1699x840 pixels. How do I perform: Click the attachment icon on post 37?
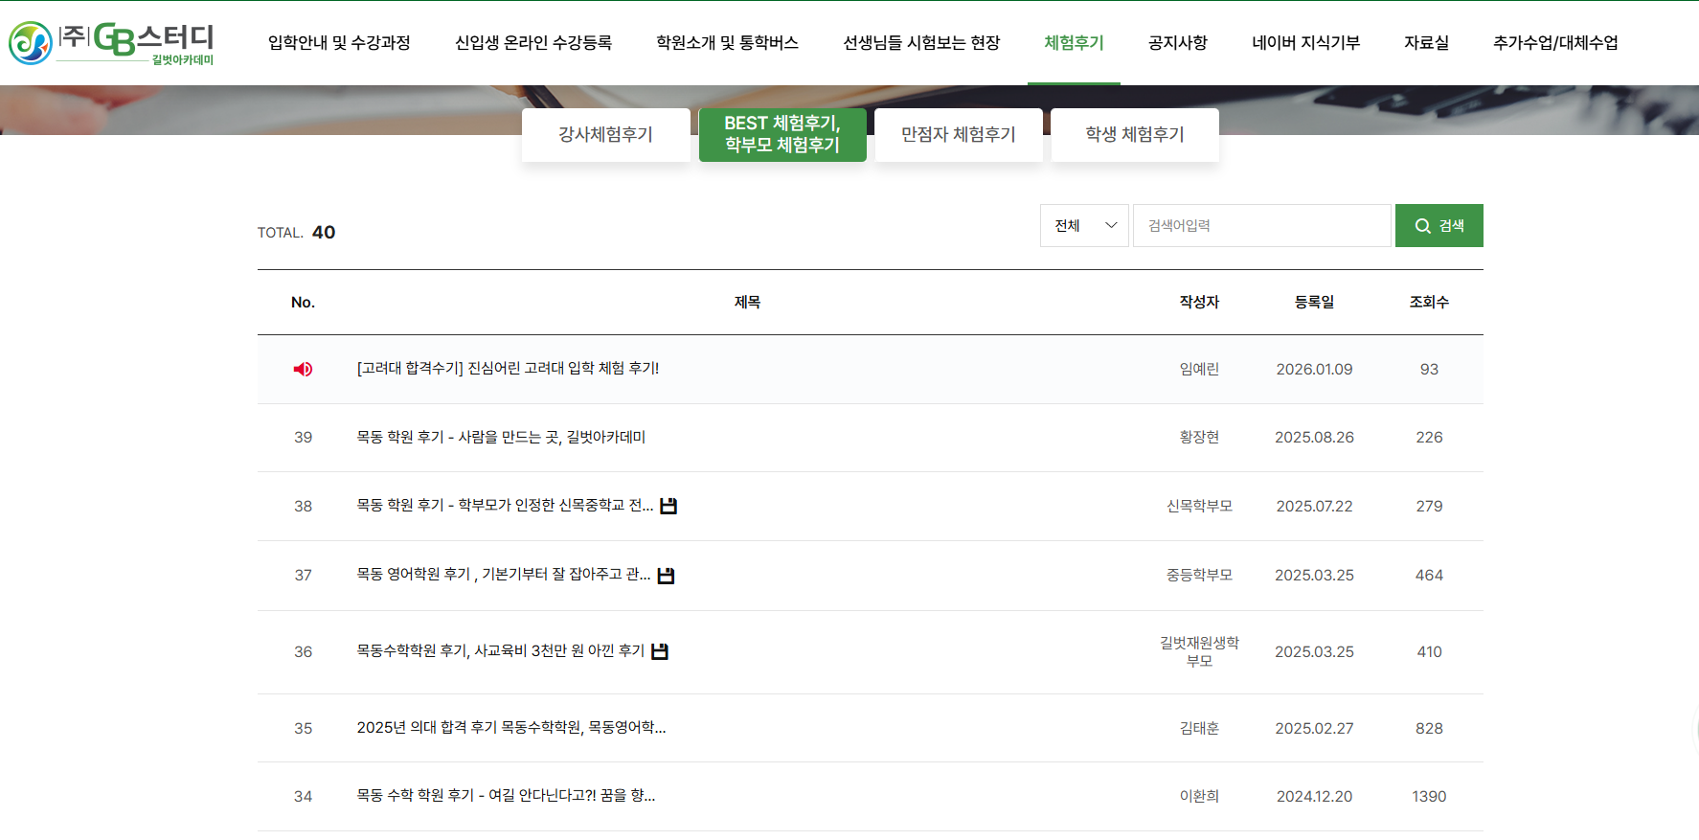coord(666,576)
